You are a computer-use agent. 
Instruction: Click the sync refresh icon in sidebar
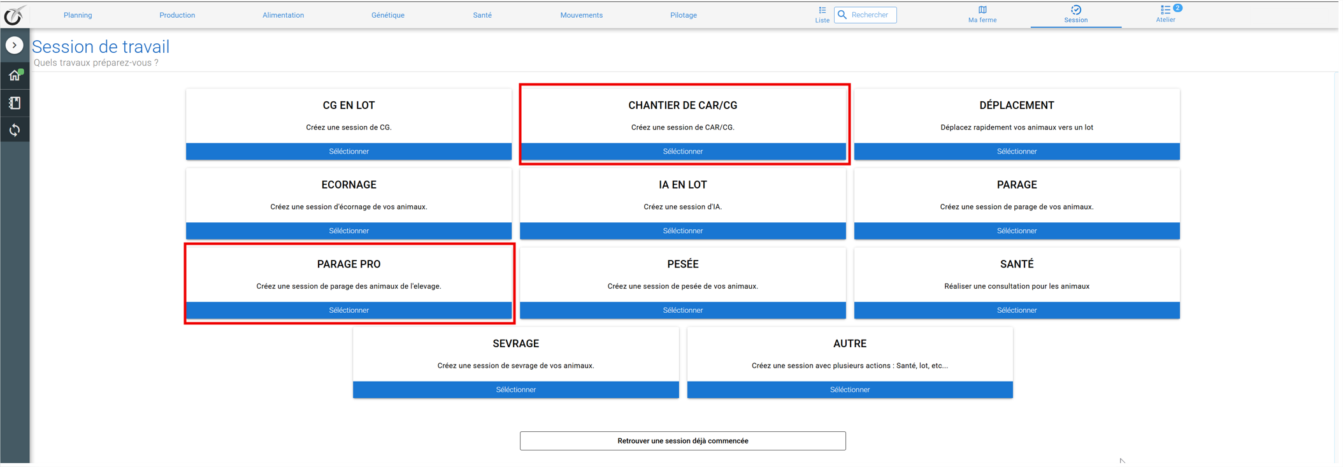15,130
